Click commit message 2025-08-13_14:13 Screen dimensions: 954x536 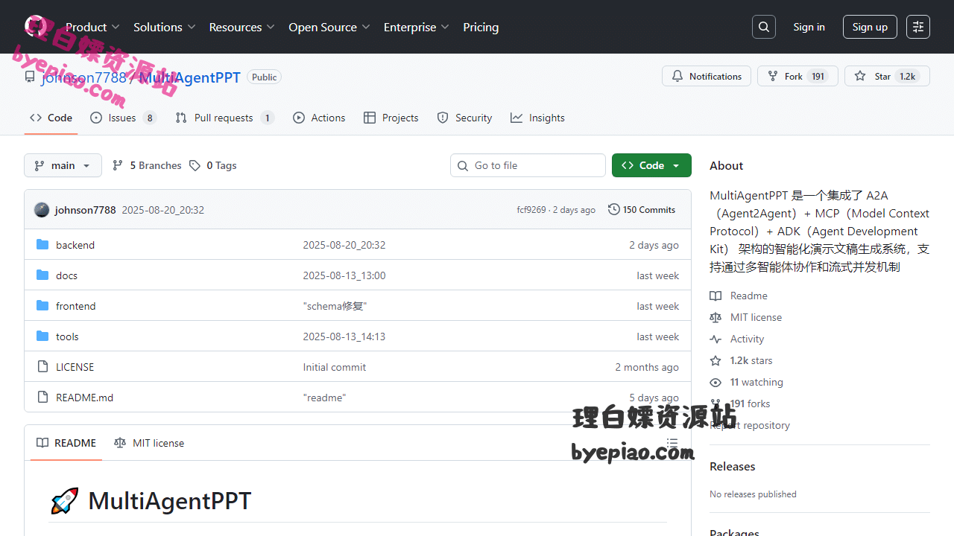344,336
